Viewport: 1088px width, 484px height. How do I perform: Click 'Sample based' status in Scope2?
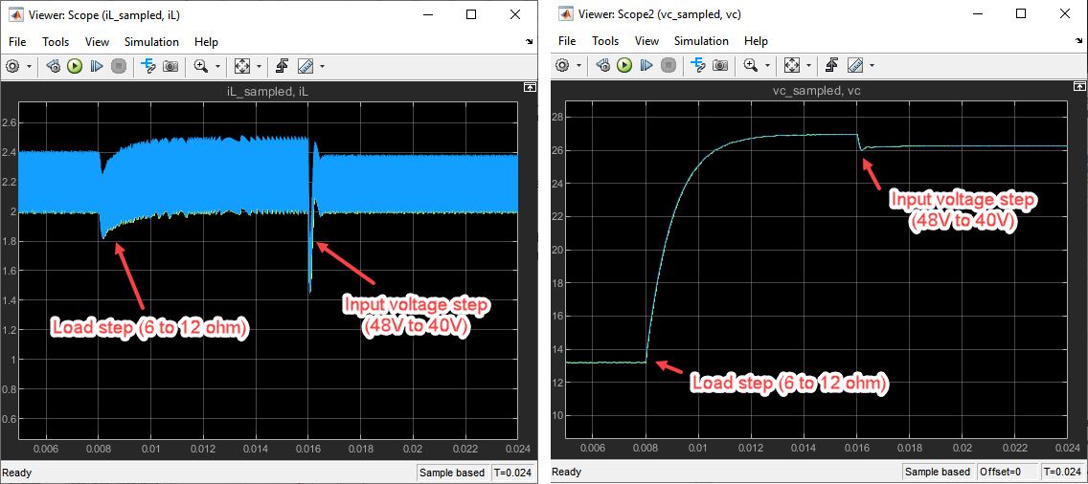click(x=939, y=473)
